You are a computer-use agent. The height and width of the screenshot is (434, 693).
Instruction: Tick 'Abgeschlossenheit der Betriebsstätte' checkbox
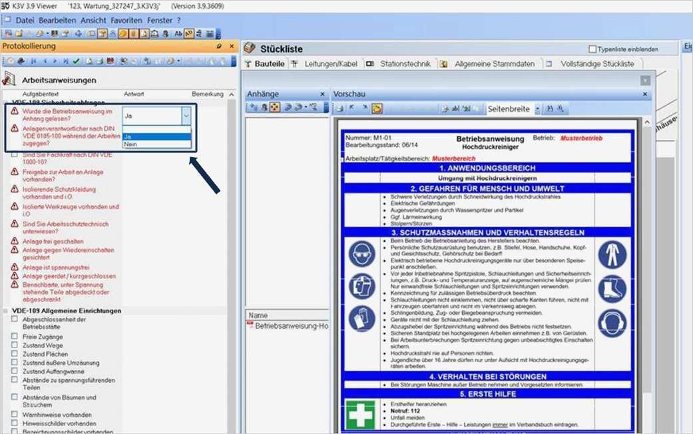(x=15, y=319)
